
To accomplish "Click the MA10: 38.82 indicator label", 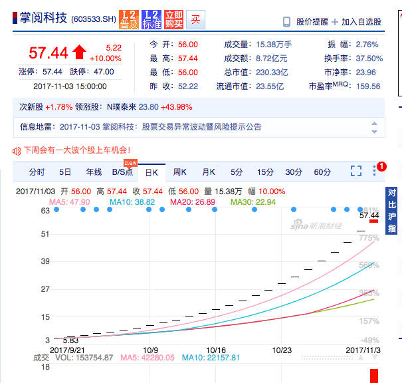I will pos(132,202).
